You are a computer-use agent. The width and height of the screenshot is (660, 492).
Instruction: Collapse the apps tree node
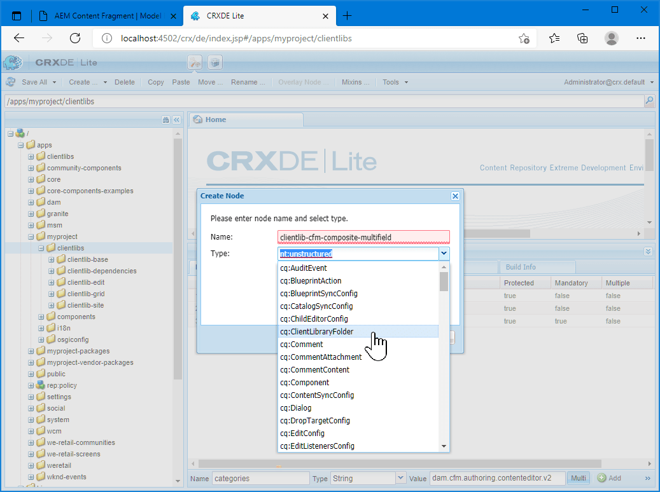pos(20,145)
